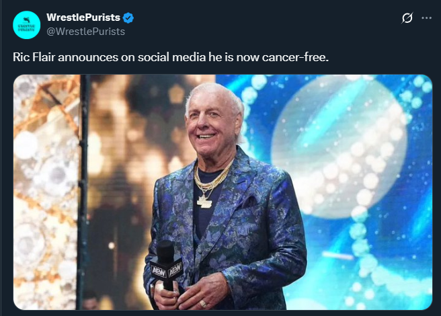This screenshot has height=316, width=441.
Task: Click the blue verified checkmark badge
Action: (x=128, y=17)
